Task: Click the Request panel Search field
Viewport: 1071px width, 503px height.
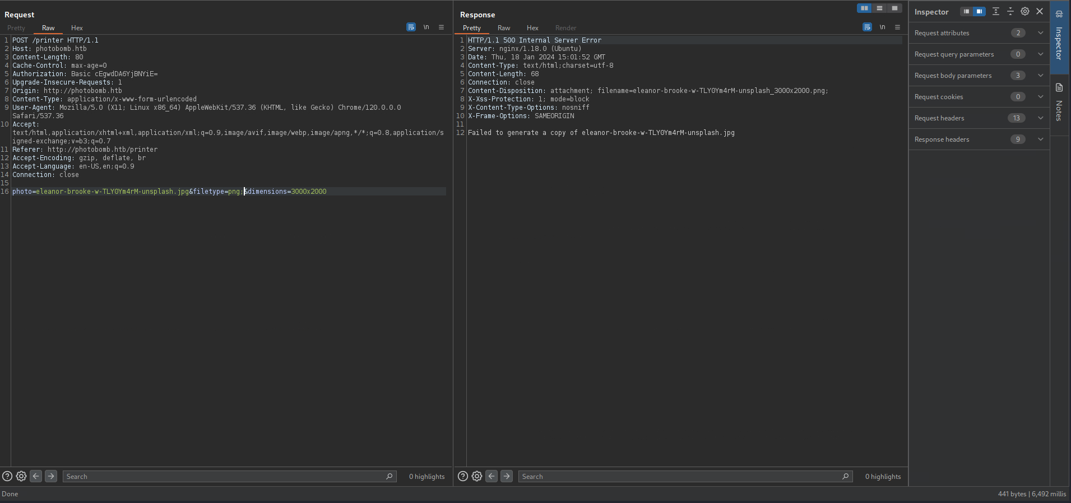Action: tap(230, 477)
